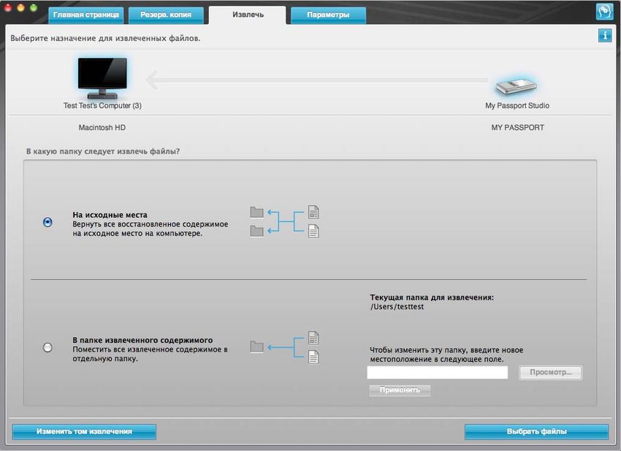Viewport: 621px width, 451px height.
Task: Click the green zoom window button
Action: (x=34, y=7)
